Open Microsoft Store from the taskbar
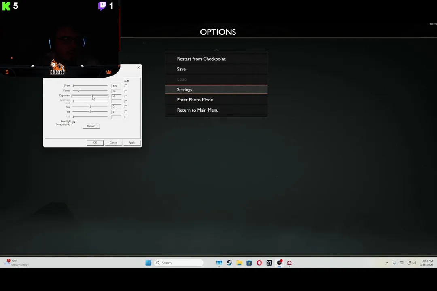437x291 pixels. [x=249, y=263]
